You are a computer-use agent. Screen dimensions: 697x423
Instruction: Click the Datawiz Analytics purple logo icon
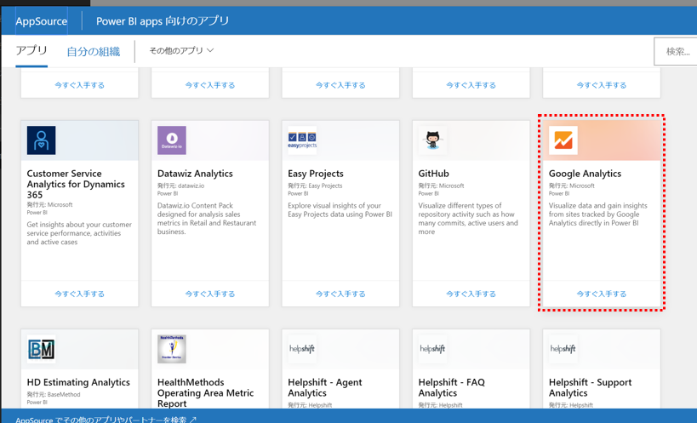point(172,140)
